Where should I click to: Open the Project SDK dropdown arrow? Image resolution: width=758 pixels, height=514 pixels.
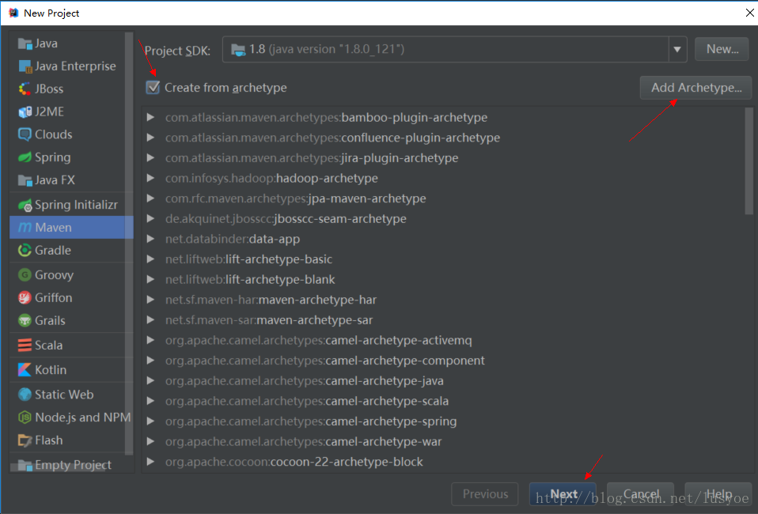[x=677, y=49]
